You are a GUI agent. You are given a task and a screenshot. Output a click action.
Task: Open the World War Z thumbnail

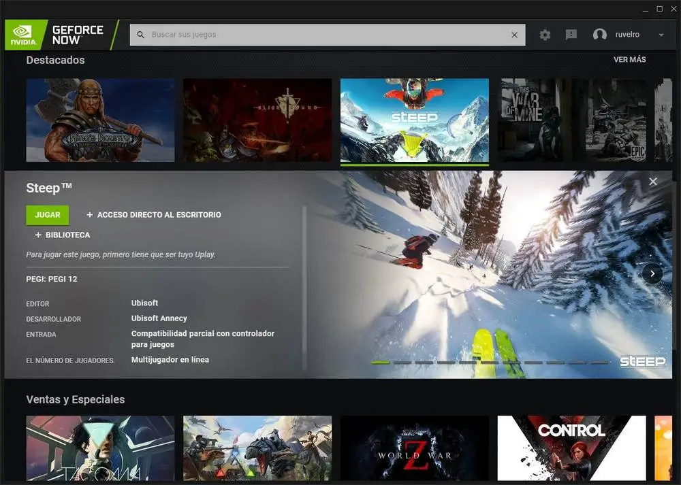click(415, 448)
